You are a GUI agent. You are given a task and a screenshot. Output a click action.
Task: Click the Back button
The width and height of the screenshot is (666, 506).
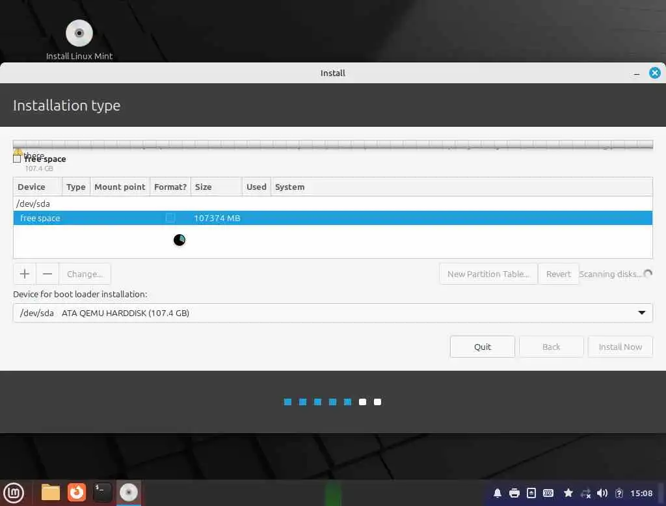pyautogui.click(x=552, y=347)
